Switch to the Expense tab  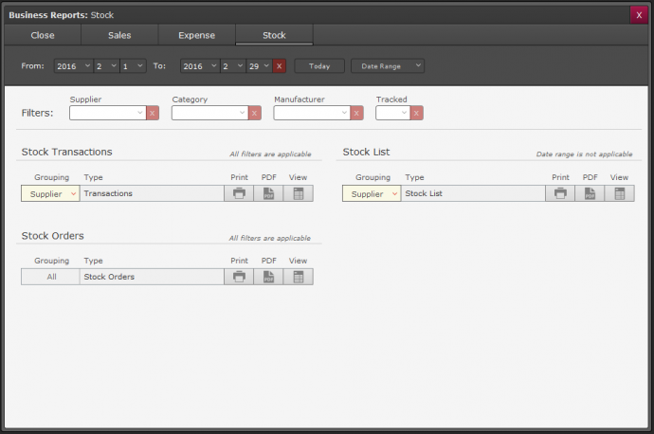tap(196, 35)
